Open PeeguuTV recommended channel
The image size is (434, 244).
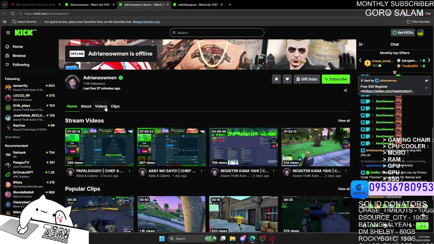point(30,164)
